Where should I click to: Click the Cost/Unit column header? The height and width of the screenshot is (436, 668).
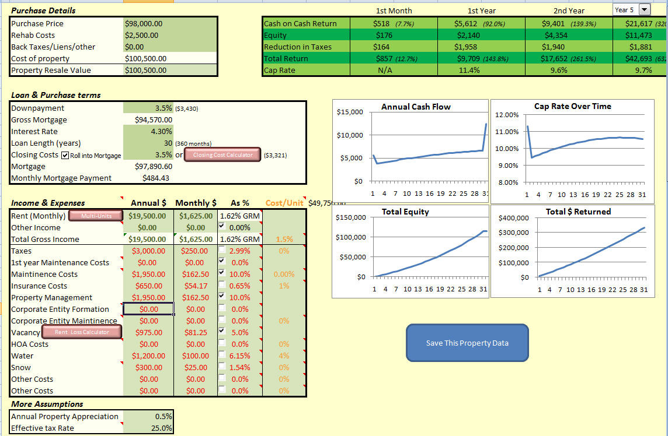click(x=284, y=203)
